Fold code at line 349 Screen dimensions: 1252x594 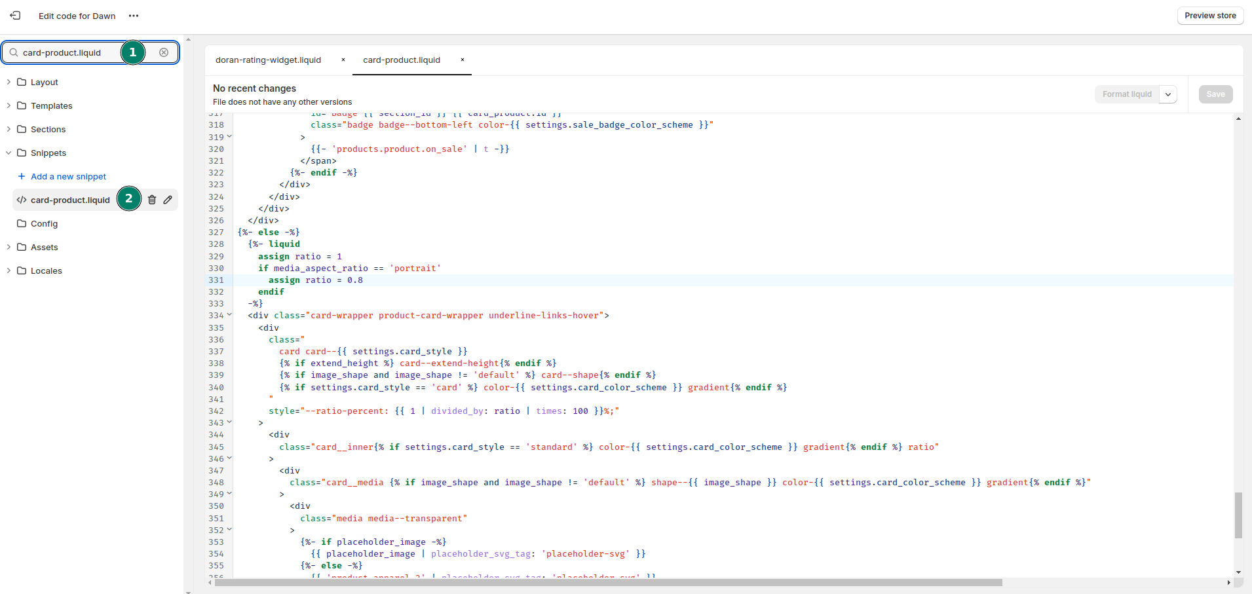pyautogui.click(x=229, y=493)
